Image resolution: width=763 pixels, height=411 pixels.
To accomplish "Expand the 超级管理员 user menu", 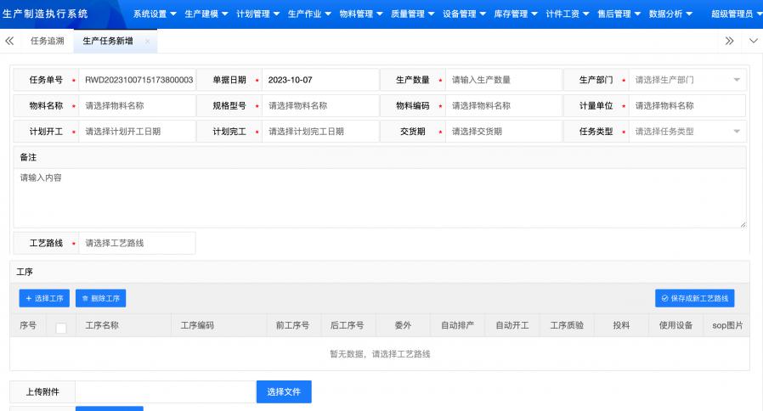I will click(x=734, y=14).
